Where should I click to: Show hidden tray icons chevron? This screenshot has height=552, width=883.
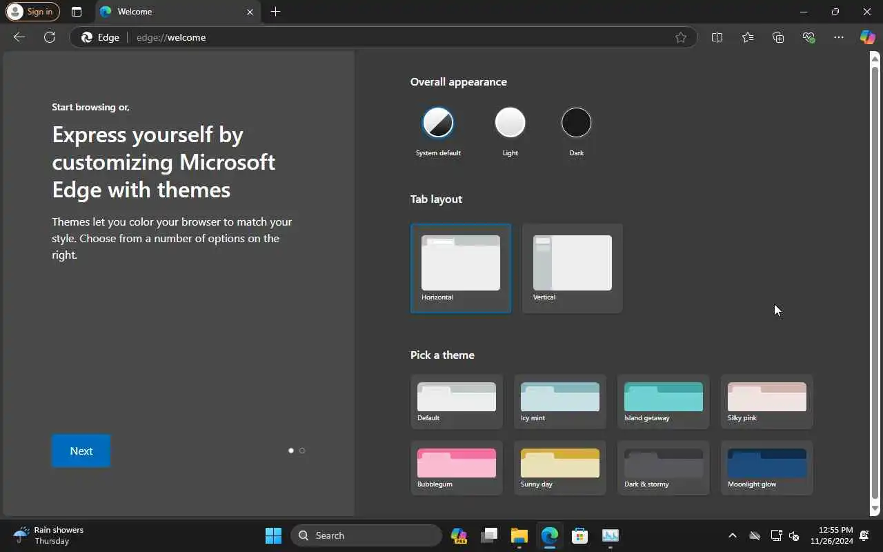pos(733,535)
